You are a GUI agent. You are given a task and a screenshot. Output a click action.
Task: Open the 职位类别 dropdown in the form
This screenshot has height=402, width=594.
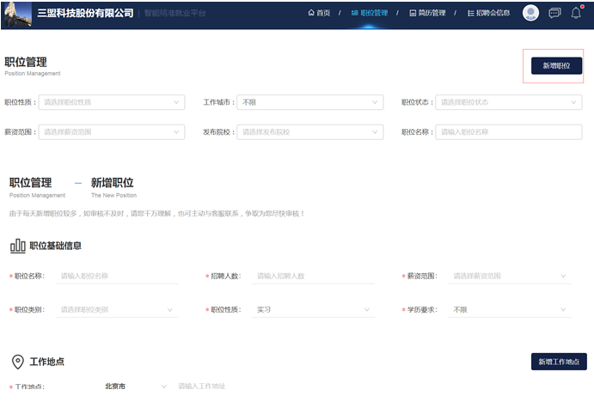click(x=116, y=309)
